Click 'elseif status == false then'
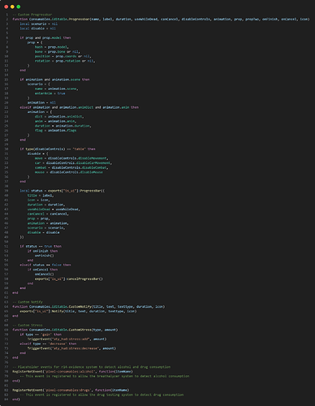Screen dimensions: 315x406 (x=45, y=265)
